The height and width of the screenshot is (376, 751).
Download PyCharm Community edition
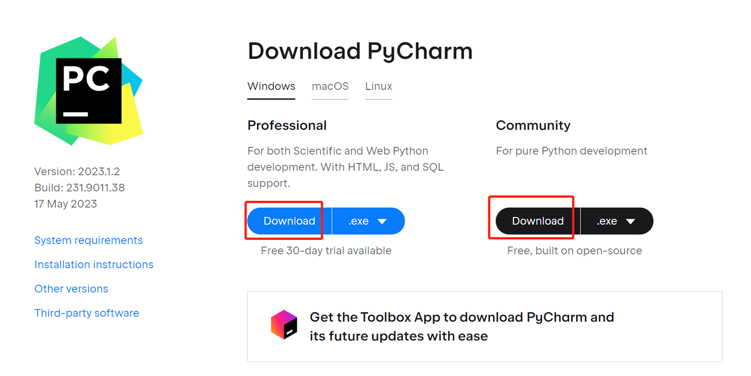coord(537,221)
